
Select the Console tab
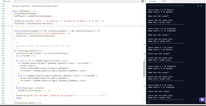point(153,1)
